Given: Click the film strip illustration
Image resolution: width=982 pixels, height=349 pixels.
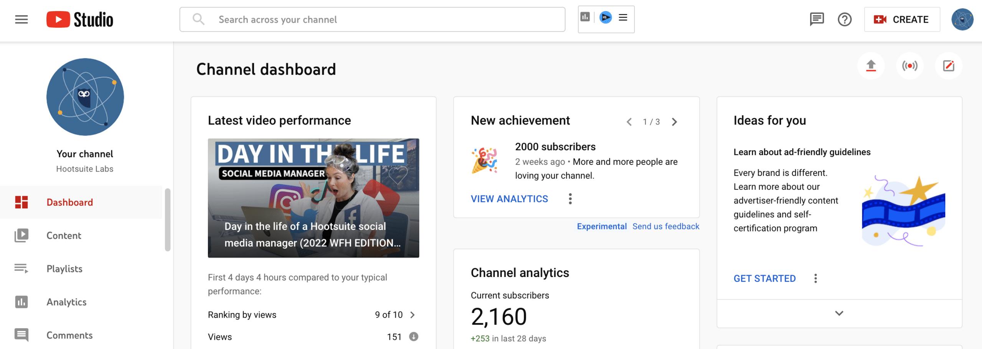Looking at the screenshot, I should [903, 211].
